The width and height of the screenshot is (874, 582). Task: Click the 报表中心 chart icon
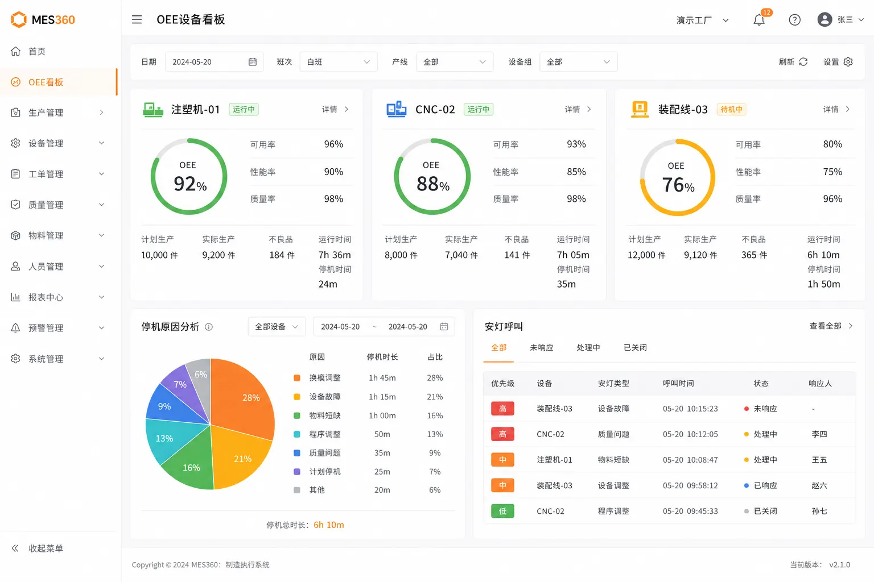pyautogui.click(x=16, y=297)
